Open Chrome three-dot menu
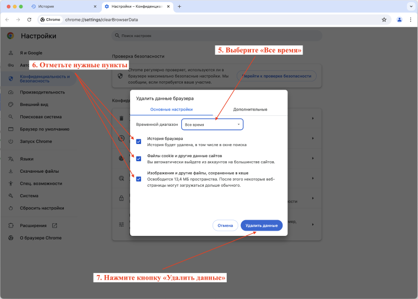The image size is (418, 299). 411,20
